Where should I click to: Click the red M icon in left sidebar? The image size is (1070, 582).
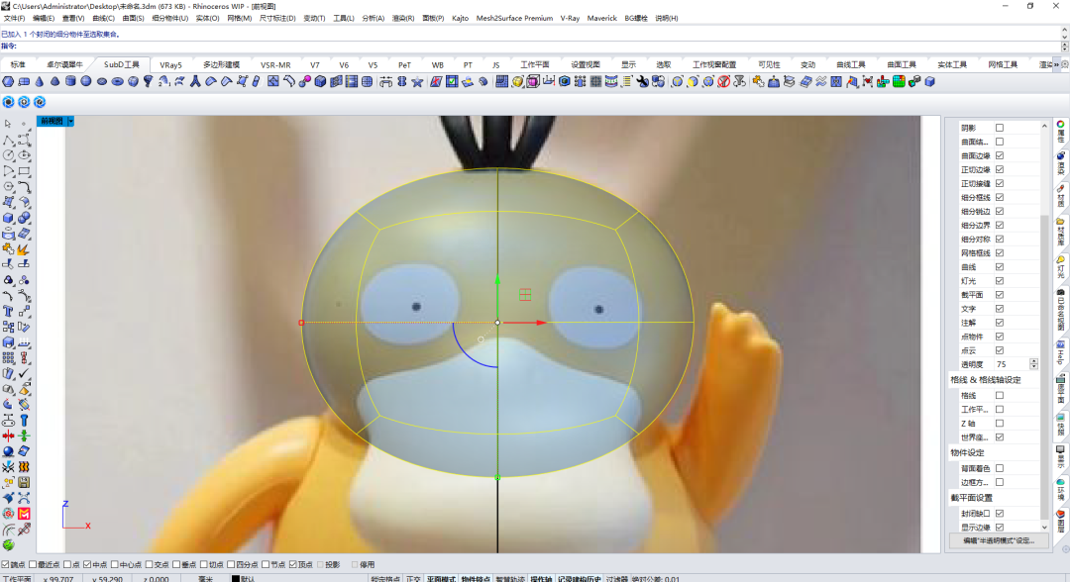[24, 514]
